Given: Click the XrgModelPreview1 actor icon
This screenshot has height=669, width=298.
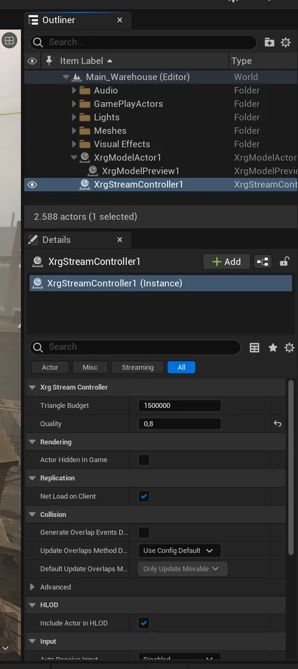Looking at the screenshot, I should [x=93, y=171].
